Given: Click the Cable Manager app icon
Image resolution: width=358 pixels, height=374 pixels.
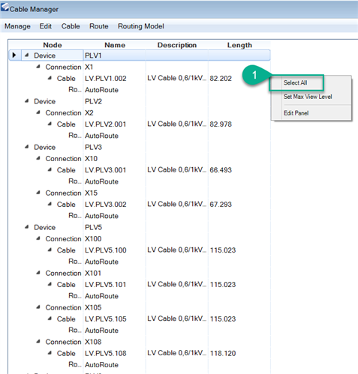Looking at the screenshot, I should coord(5,7).
